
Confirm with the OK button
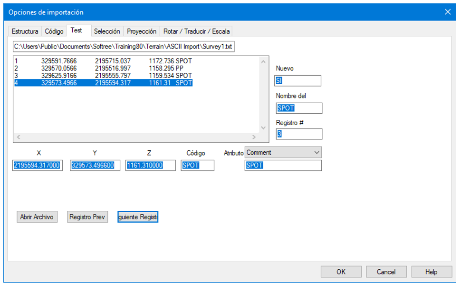click(x=341, y=272)
